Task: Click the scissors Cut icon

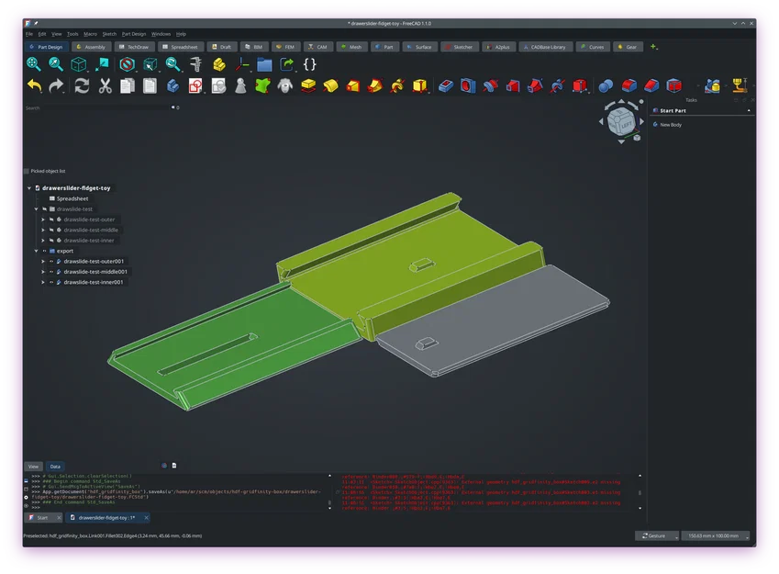Action: coord(105,85)
